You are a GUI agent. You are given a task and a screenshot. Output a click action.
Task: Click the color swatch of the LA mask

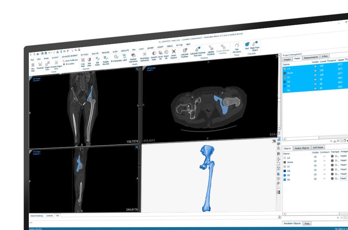tap(285, 69)
